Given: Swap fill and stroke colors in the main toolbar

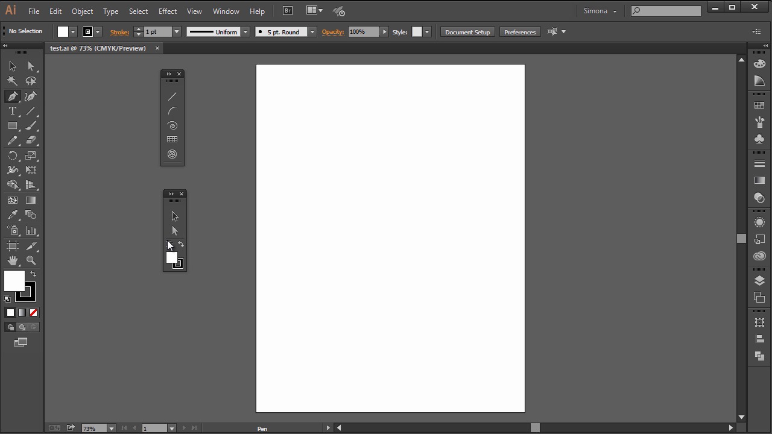Looking at the screenshot, I should (33, 274).
